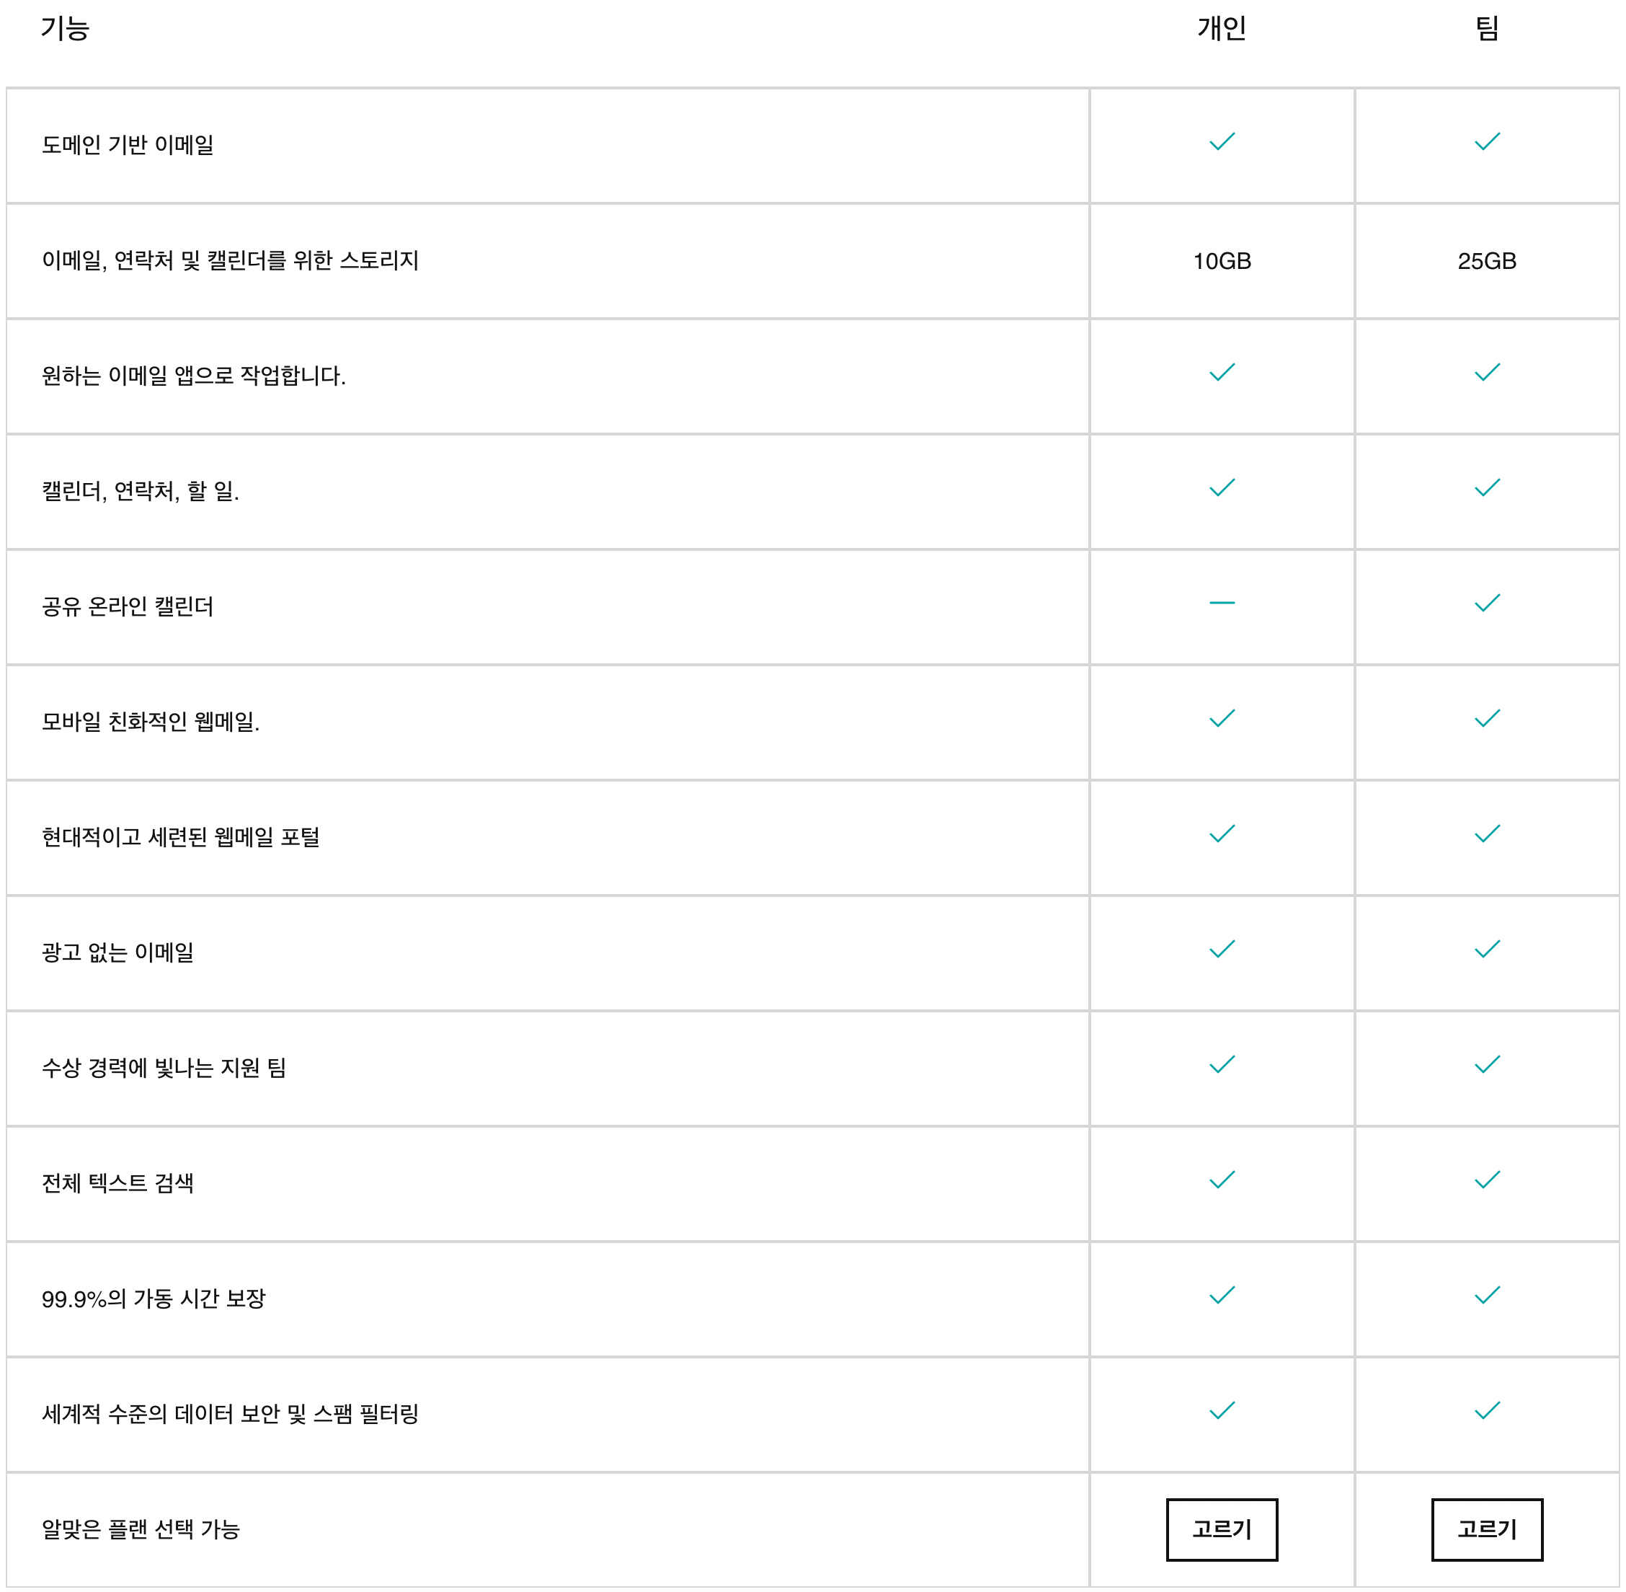1626x1592 pixels.
Task: Click 팀 checkmark for 공유 온라인 캘린더
Action: pos(1486,603)
